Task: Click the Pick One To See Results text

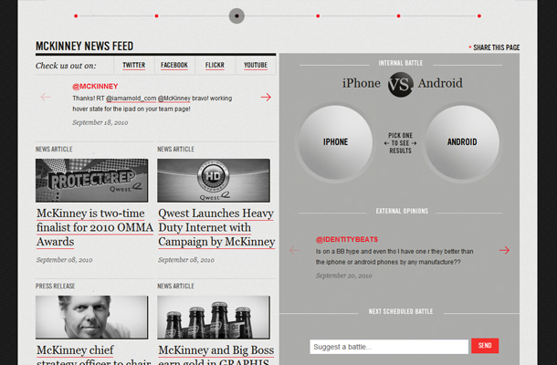Action: (400, 143)
